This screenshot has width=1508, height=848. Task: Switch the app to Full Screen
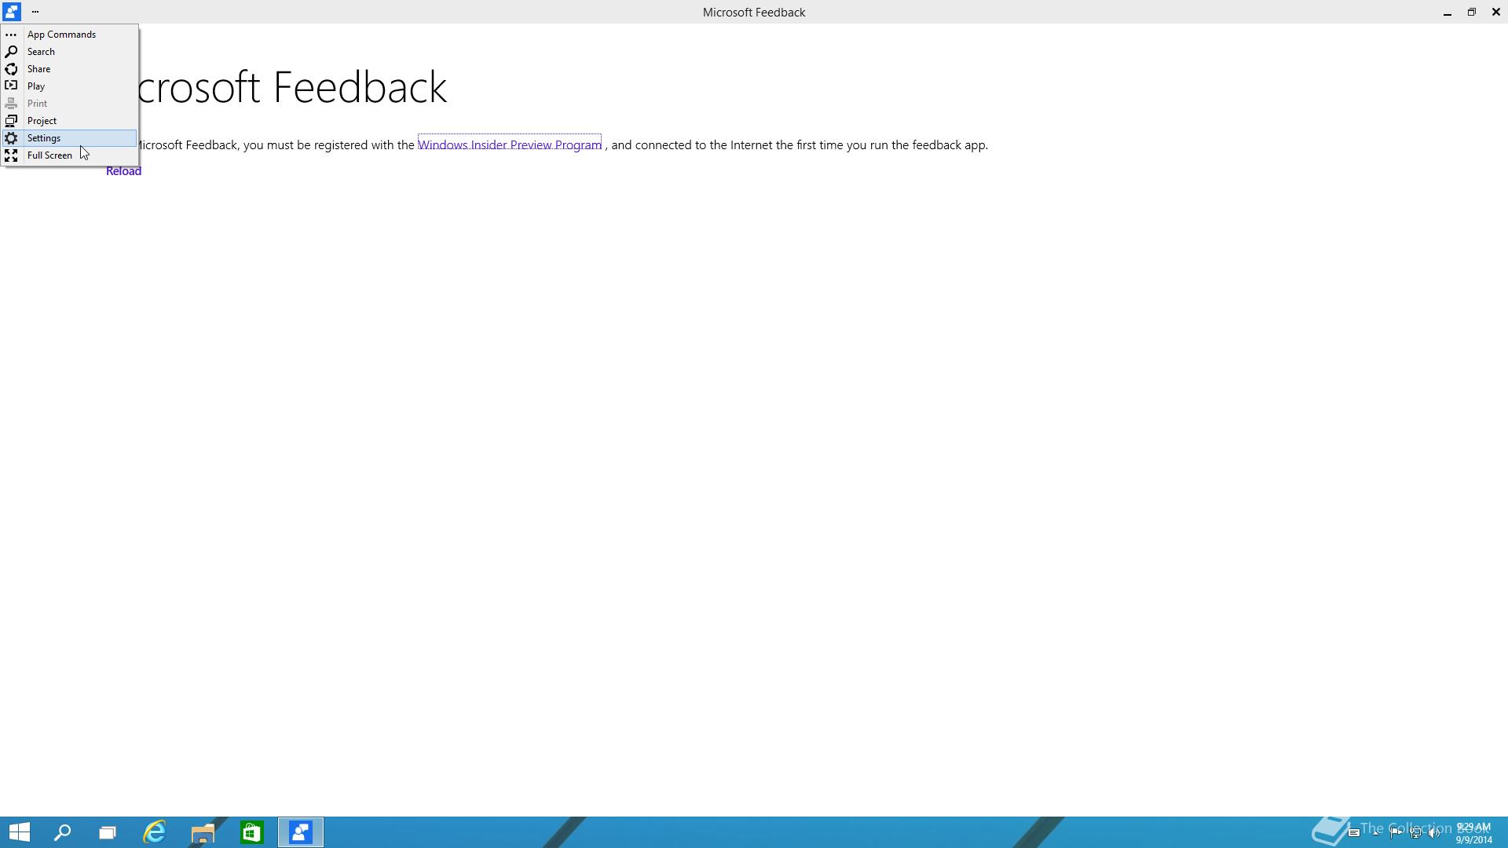tap(70, 155)
